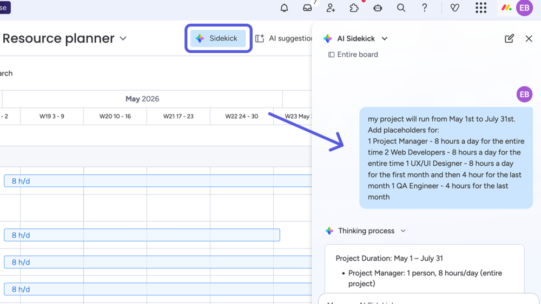Open the help question mark

[x=425, y=8]
